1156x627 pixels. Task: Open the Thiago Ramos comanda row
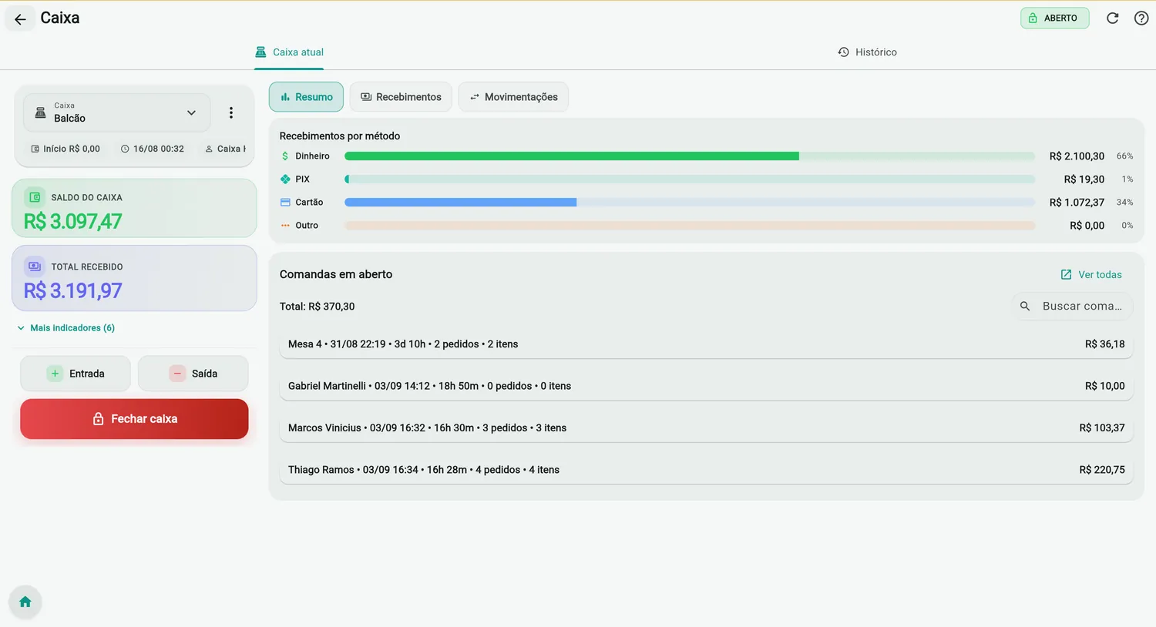[x=706, y=470]
